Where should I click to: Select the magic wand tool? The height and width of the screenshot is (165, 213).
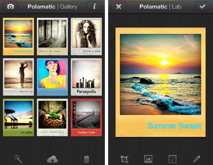pyautogui.click(x=18, y=159)
